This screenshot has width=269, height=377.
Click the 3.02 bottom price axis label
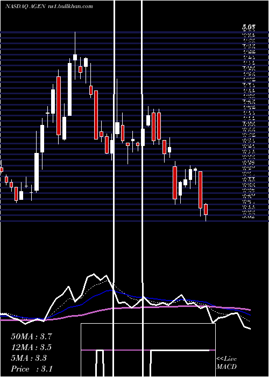coord(249,217)
